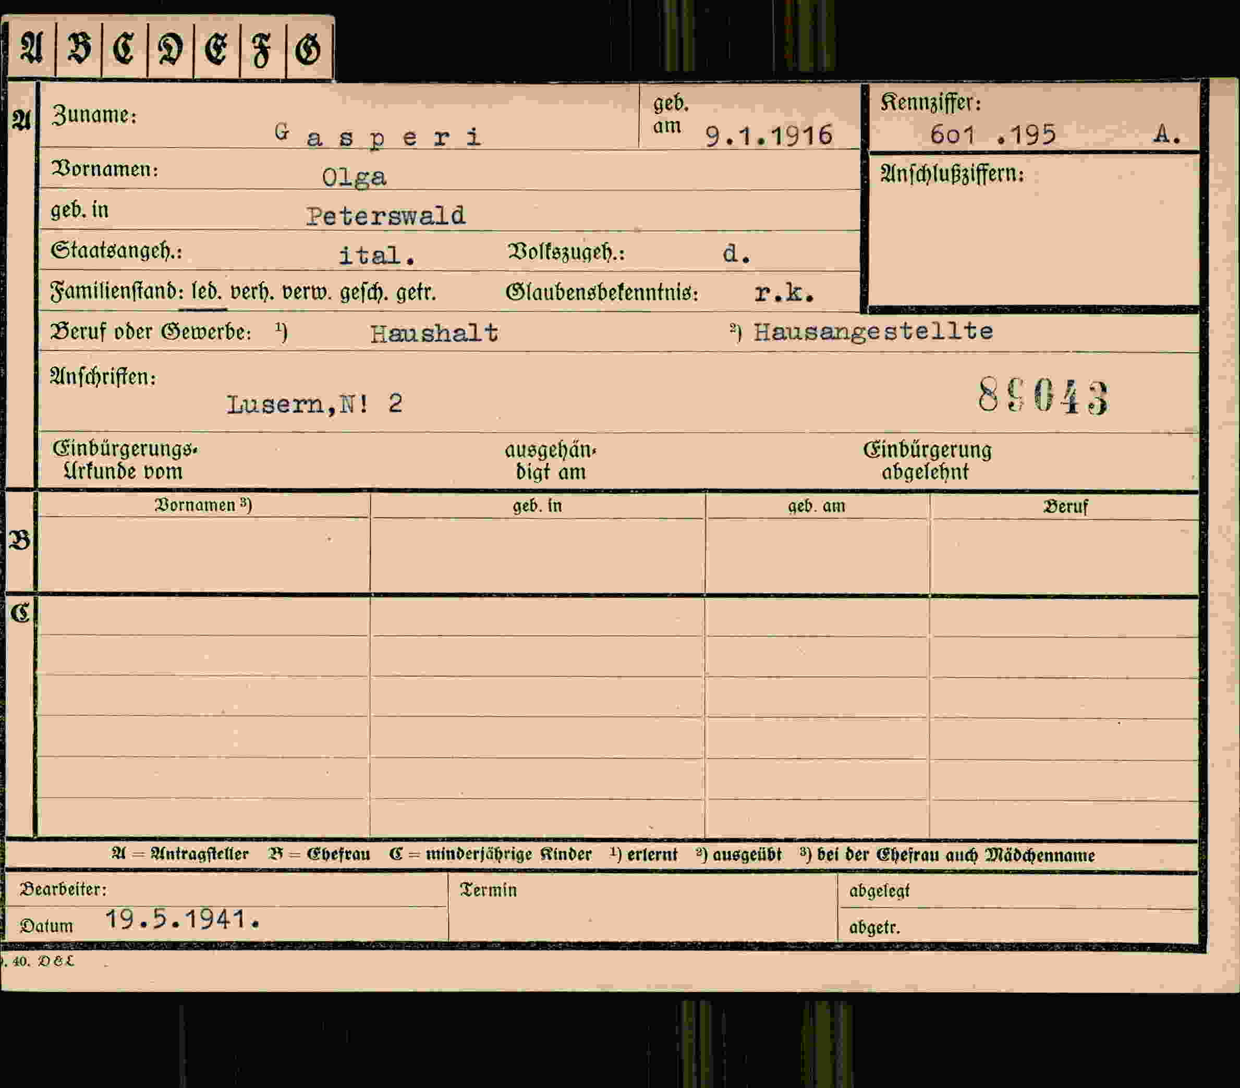Click the marital status option 'gesch.'
Image resolution: width=1240 pixels, height=1088 pixels.
364,294
